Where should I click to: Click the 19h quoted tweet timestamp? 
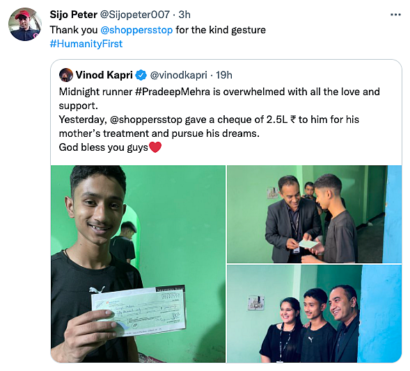(224, 75)
